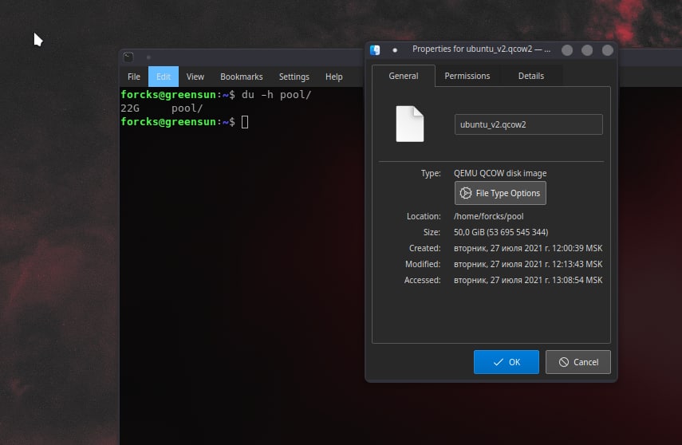This screenshot has height=445, width=682.
Task: Click the QEMU QCOW disk image type text
Action: 500,173
